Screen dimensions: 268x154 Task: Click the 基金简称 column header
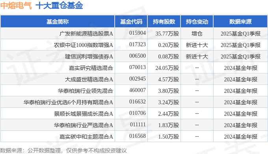[x=58, y=22]
